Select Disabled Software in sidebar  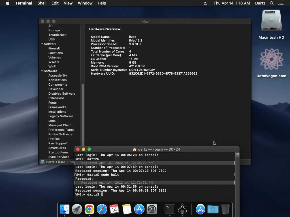(x=62, y=94)
